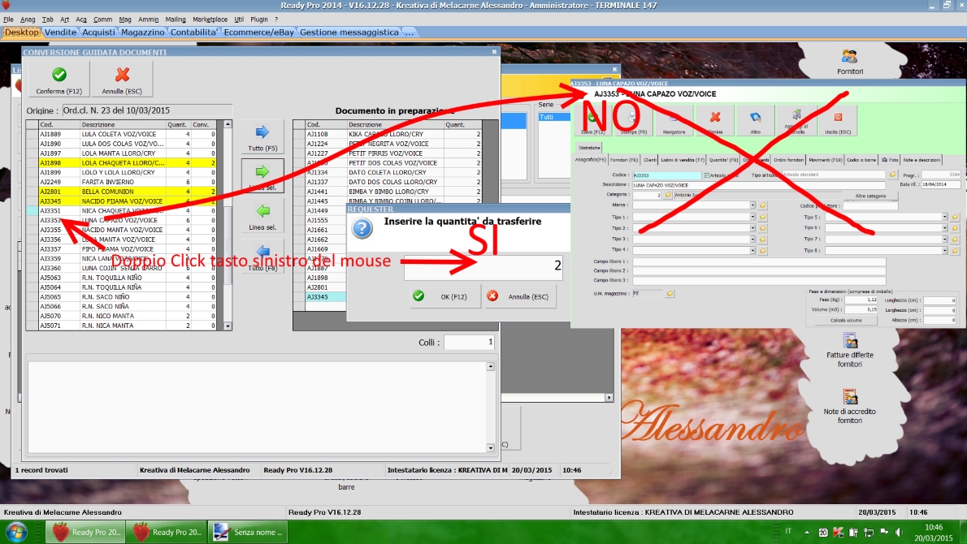The image size is (967, 544).
Task: Transfer all lines with Tutto (F5)
Action: coord(262,138)
